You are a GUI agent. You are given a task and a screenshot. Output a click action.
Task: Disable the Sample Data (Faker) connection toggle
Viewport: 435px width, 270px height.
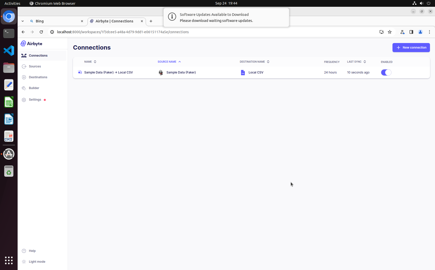click(386, 72)
